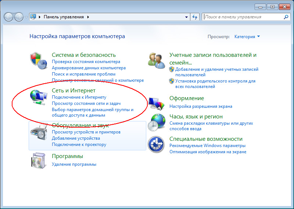Viewport: 294px width, 209px height.
Task: Go back with the Back arrow button
Action: pyautogui.click(x=8, y=17)
